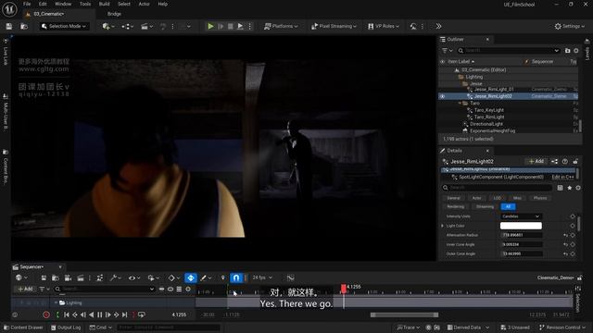Viewport: 593px width, 333px height.
Task: Toggle favorites star filter in Details
Action: pyautogui.click(x=570, y=188)
